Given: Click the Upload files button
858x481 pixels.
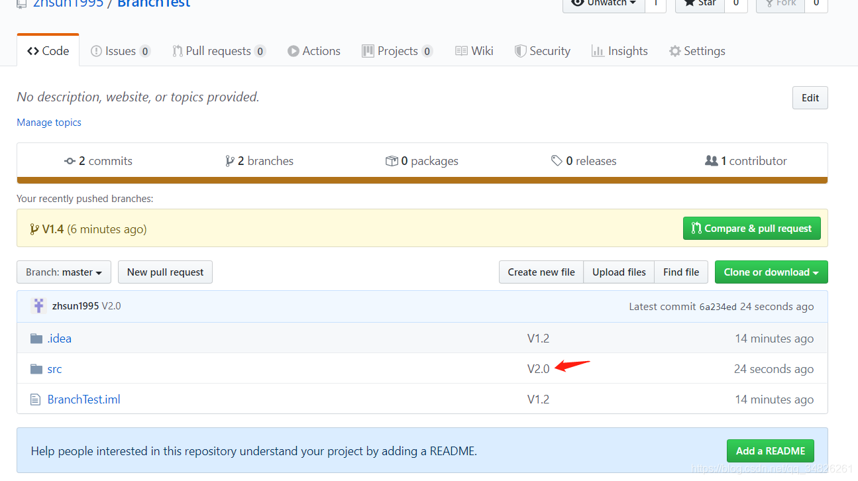Looking at the screenshot, I should pyautogui.click(x=619, y=272).
